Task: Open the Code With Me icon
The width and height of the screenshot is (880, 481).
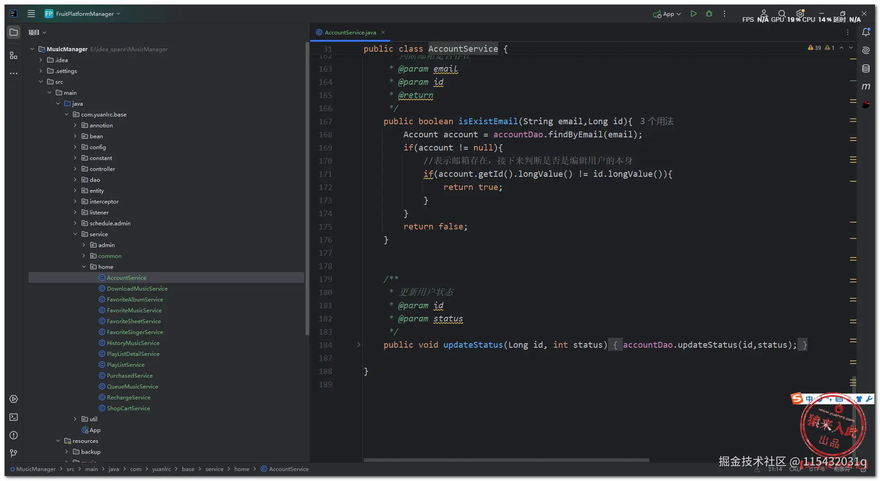Action: tap(764, 14)
